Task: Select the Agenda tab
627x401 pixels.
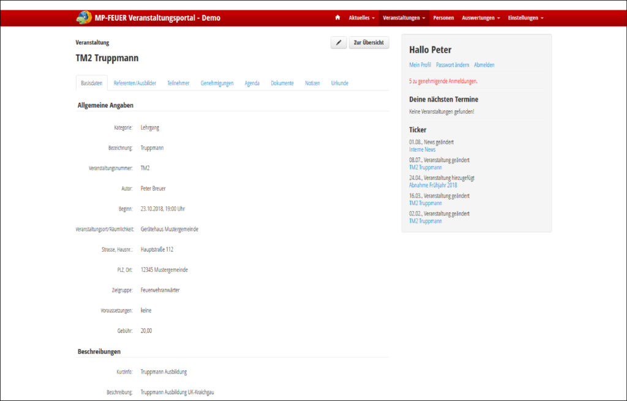Action: (252, 83)
